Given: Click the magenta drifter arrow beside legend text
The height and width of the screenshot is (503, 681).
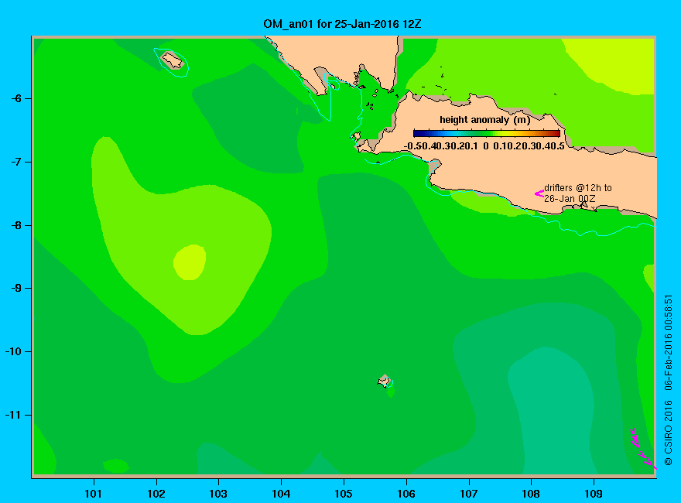Looking at the screenshot, I should [x=539, y=193].
